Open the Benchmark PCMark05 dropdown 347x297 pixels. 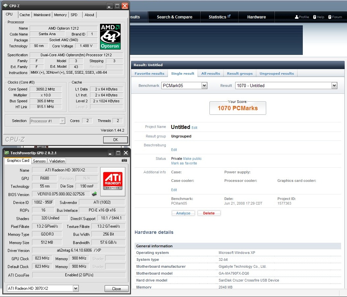[x=205, y=86]
